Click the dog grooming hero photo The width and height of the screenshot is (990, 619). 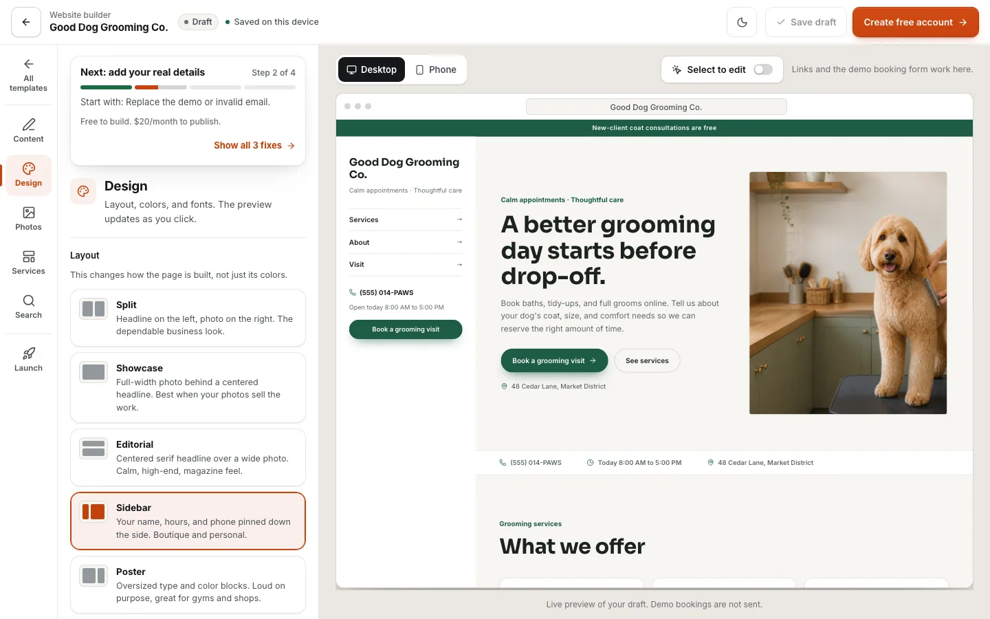point(848,293)
